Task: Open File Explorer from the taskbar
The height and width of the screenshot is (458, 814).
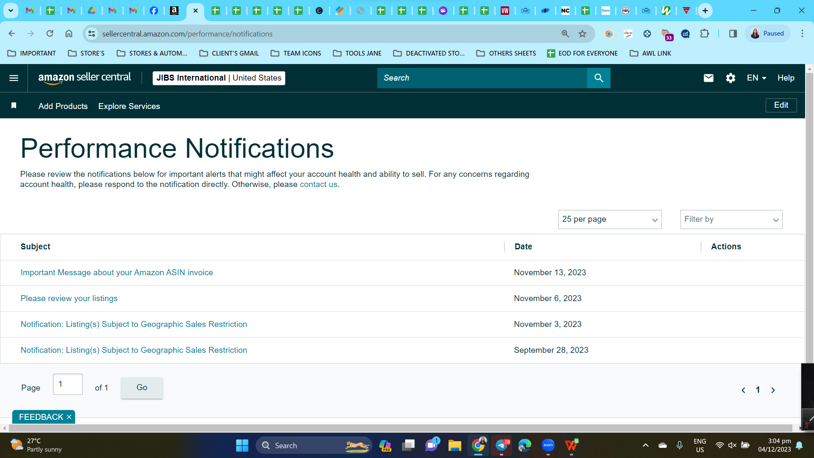Action: click(x=455, y=445)
